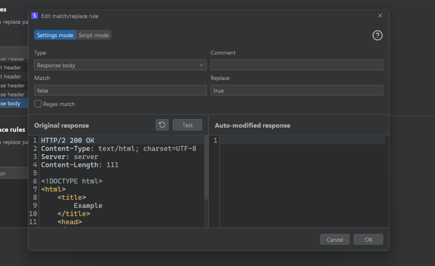Image resolution: width=435 pixels, height=266 pixels.
Task: Click the reset arrow icon beside Test
Action: click(x=162, y=125)
